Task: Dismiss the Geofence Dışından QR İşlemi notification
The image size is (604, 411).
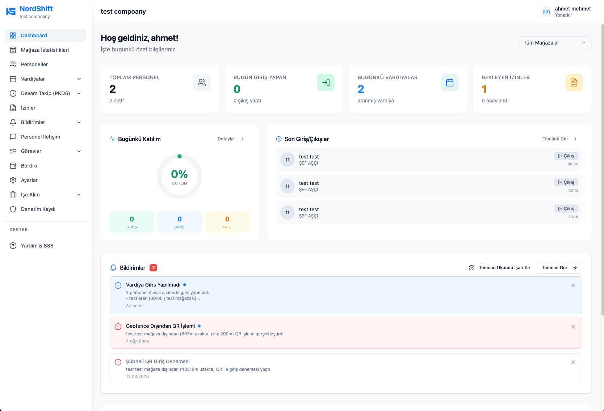Action: pyautogui.click(x=573, y=327)
